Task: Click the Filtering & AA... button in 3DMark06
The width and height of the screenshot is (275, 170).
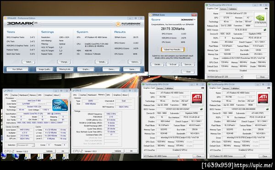Action: click(x=65, y=69)
